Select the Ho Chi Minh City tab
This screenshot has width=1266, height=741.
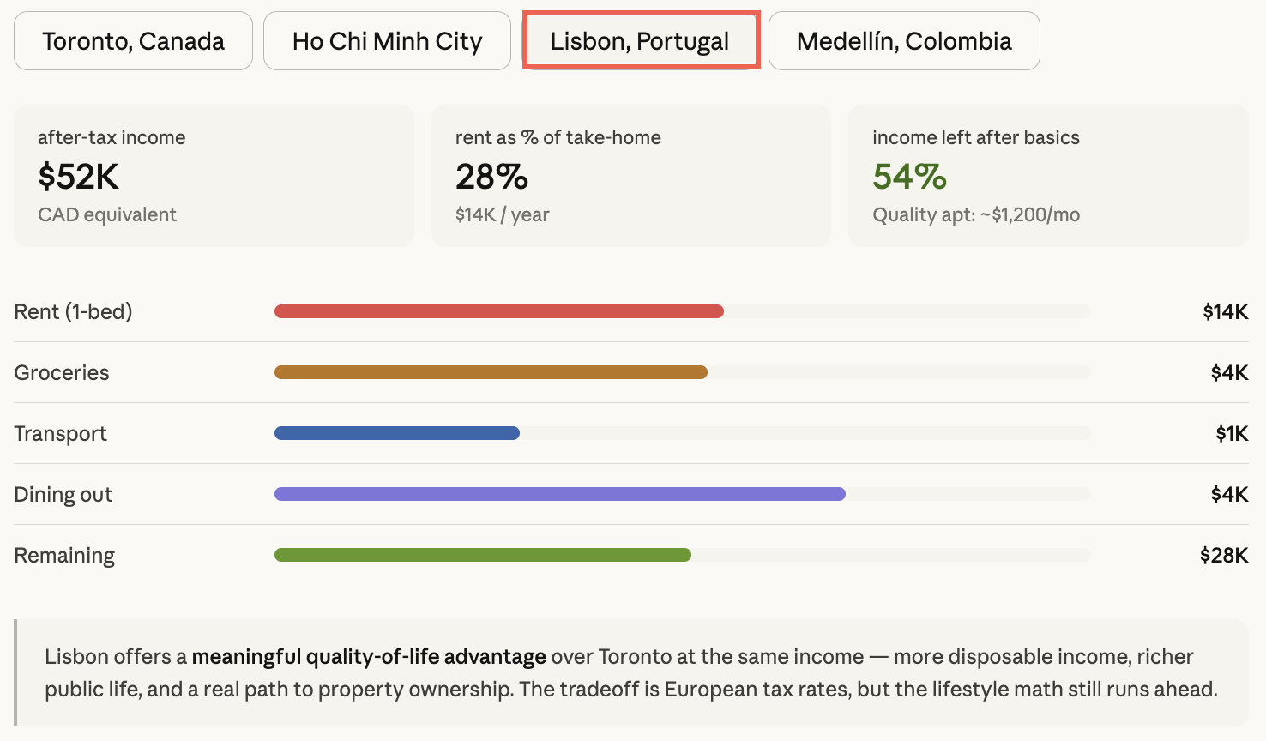387,41
